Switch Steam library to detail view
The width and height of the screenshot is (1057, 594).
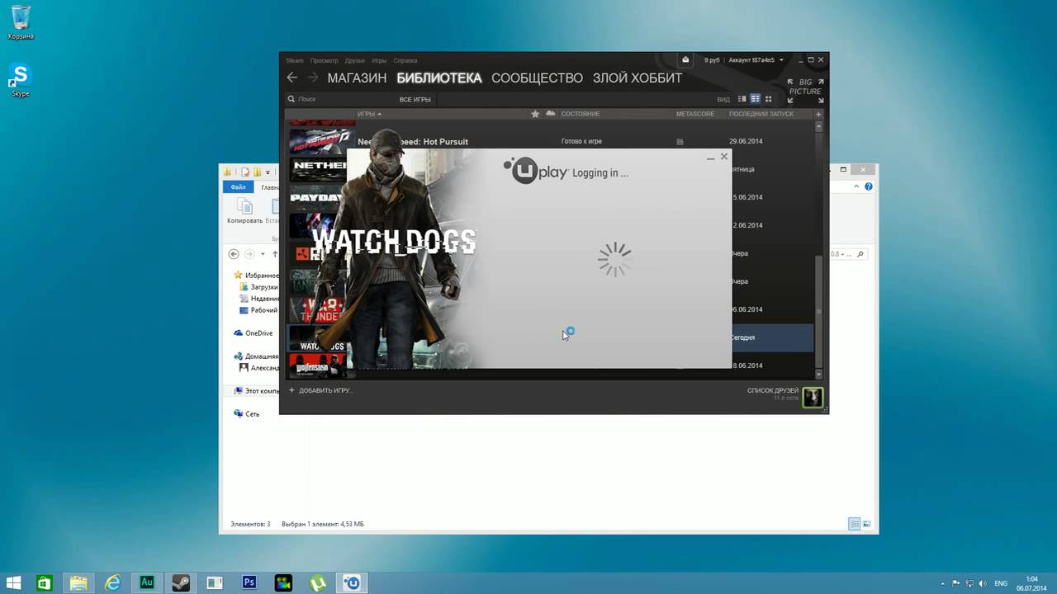pos(742,99)
